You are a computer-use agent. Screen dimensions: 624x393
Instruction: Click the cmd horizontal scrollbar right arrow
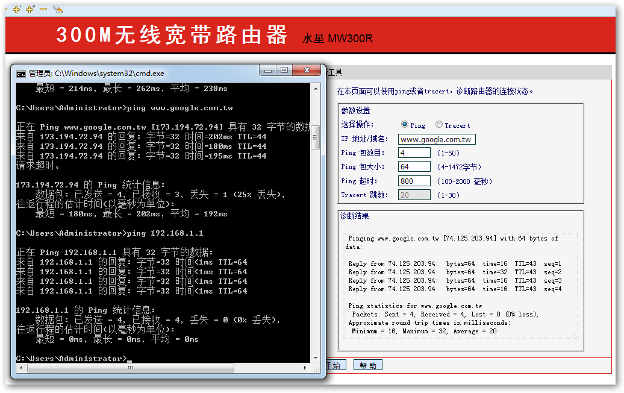coord(305,368)
